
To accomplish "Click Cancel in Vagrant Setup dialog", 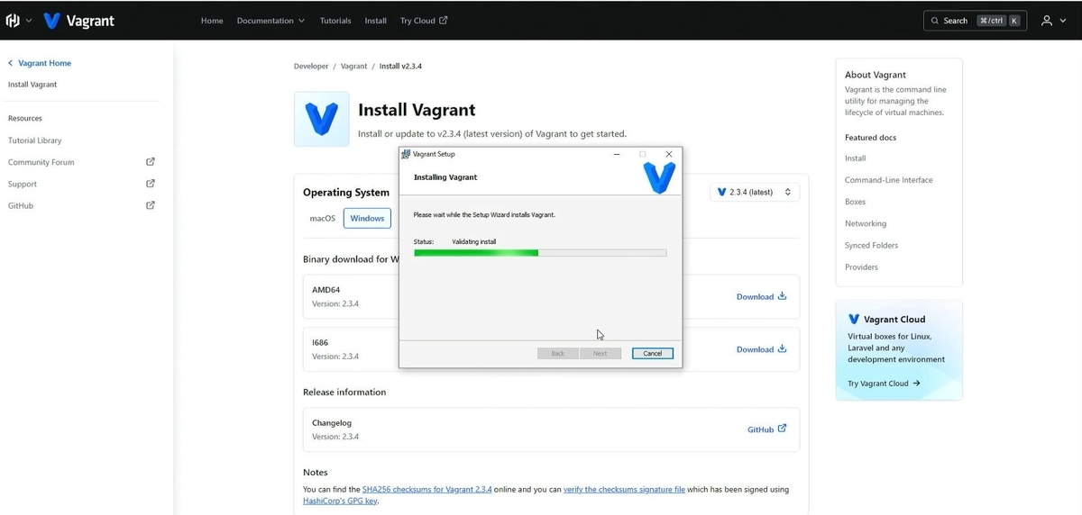I will [x=653, y=353].
